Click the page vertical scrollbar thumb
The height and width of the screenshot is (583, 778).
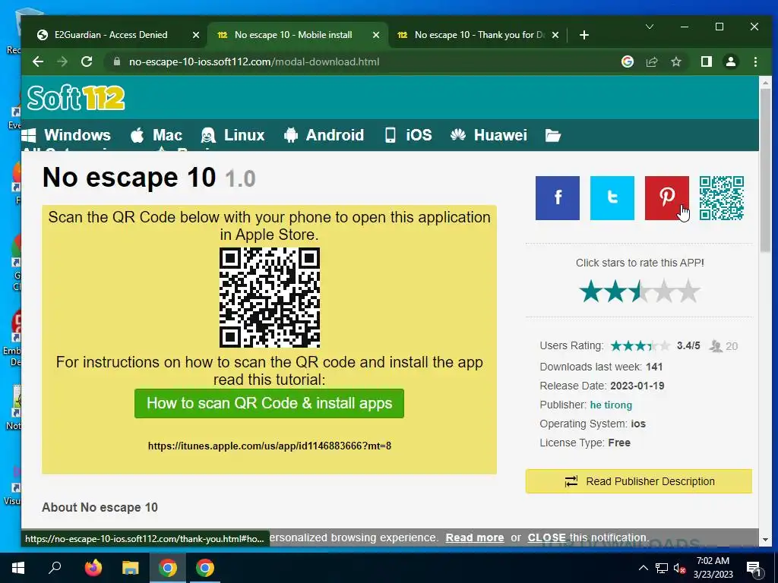[764, 170]
